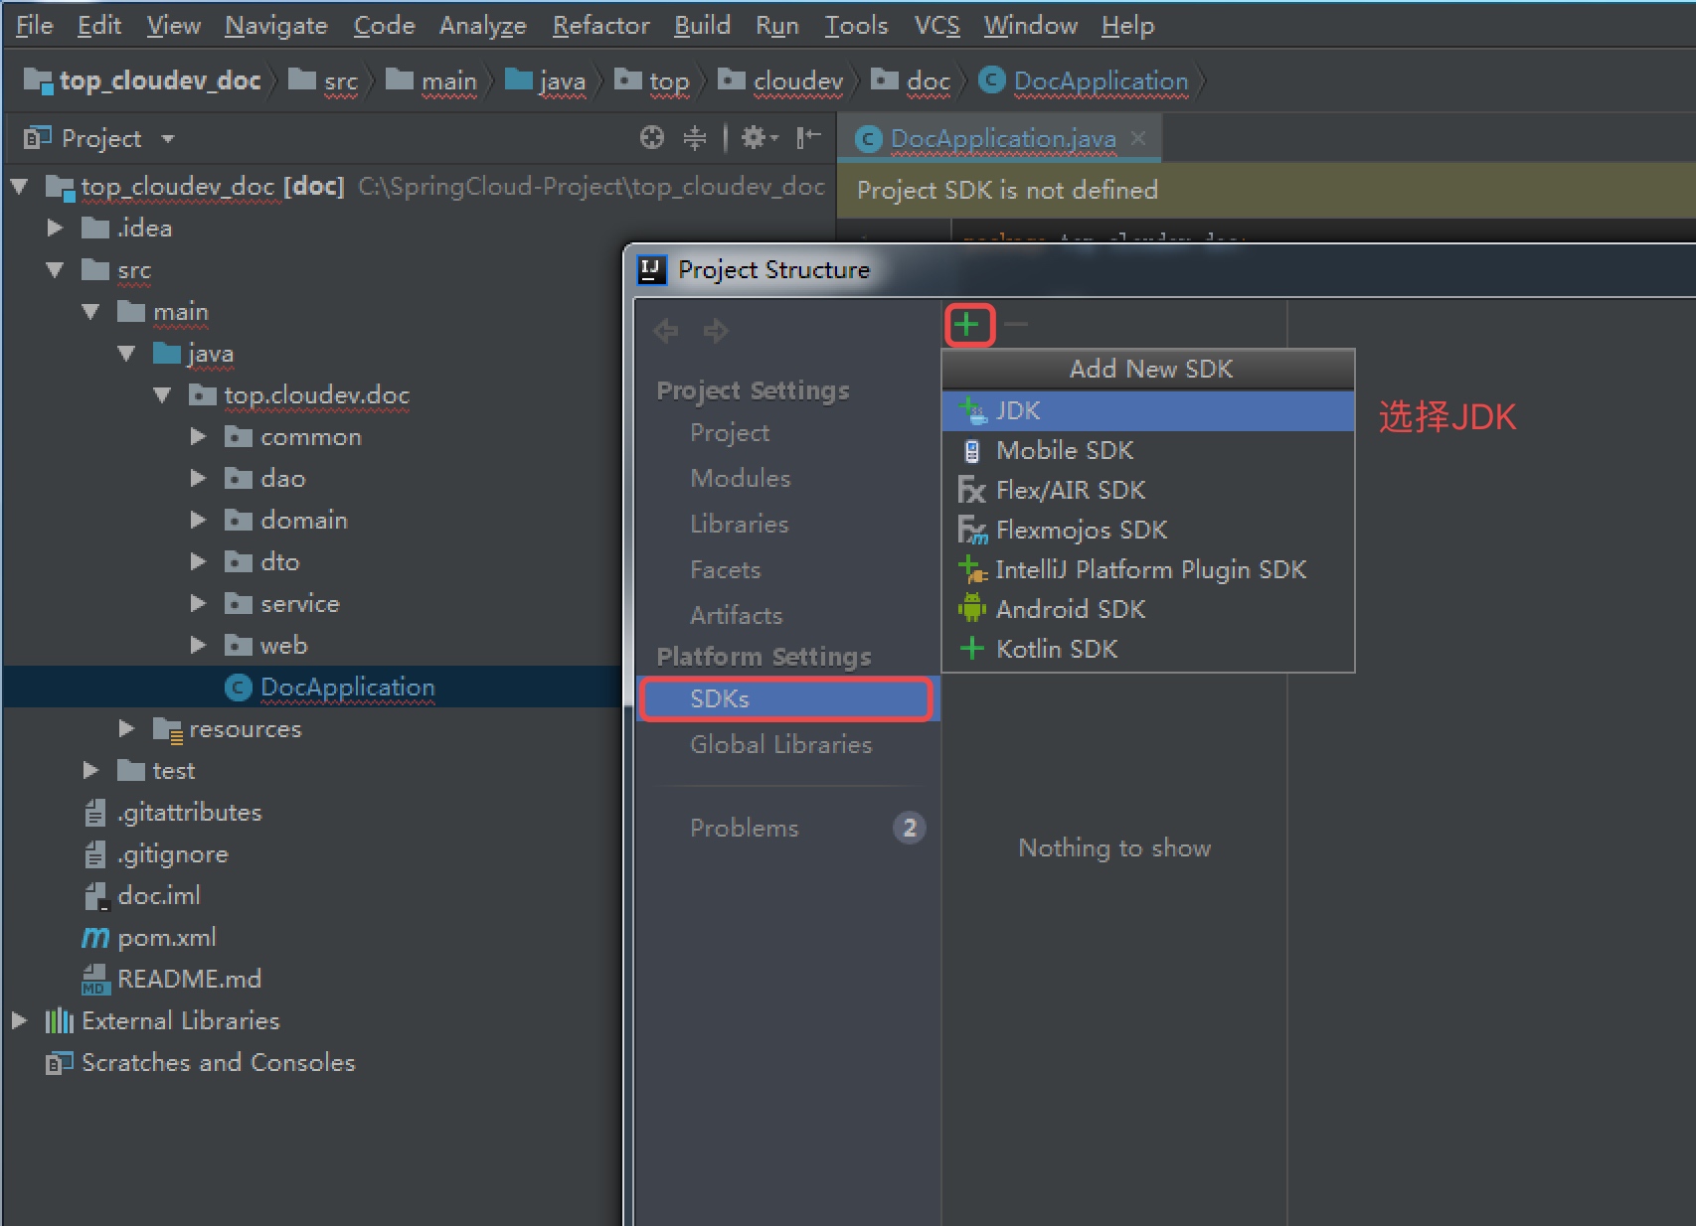The image size is (1696, 1226).
Task: Expand the resources folder
Action: click(126, 728)
